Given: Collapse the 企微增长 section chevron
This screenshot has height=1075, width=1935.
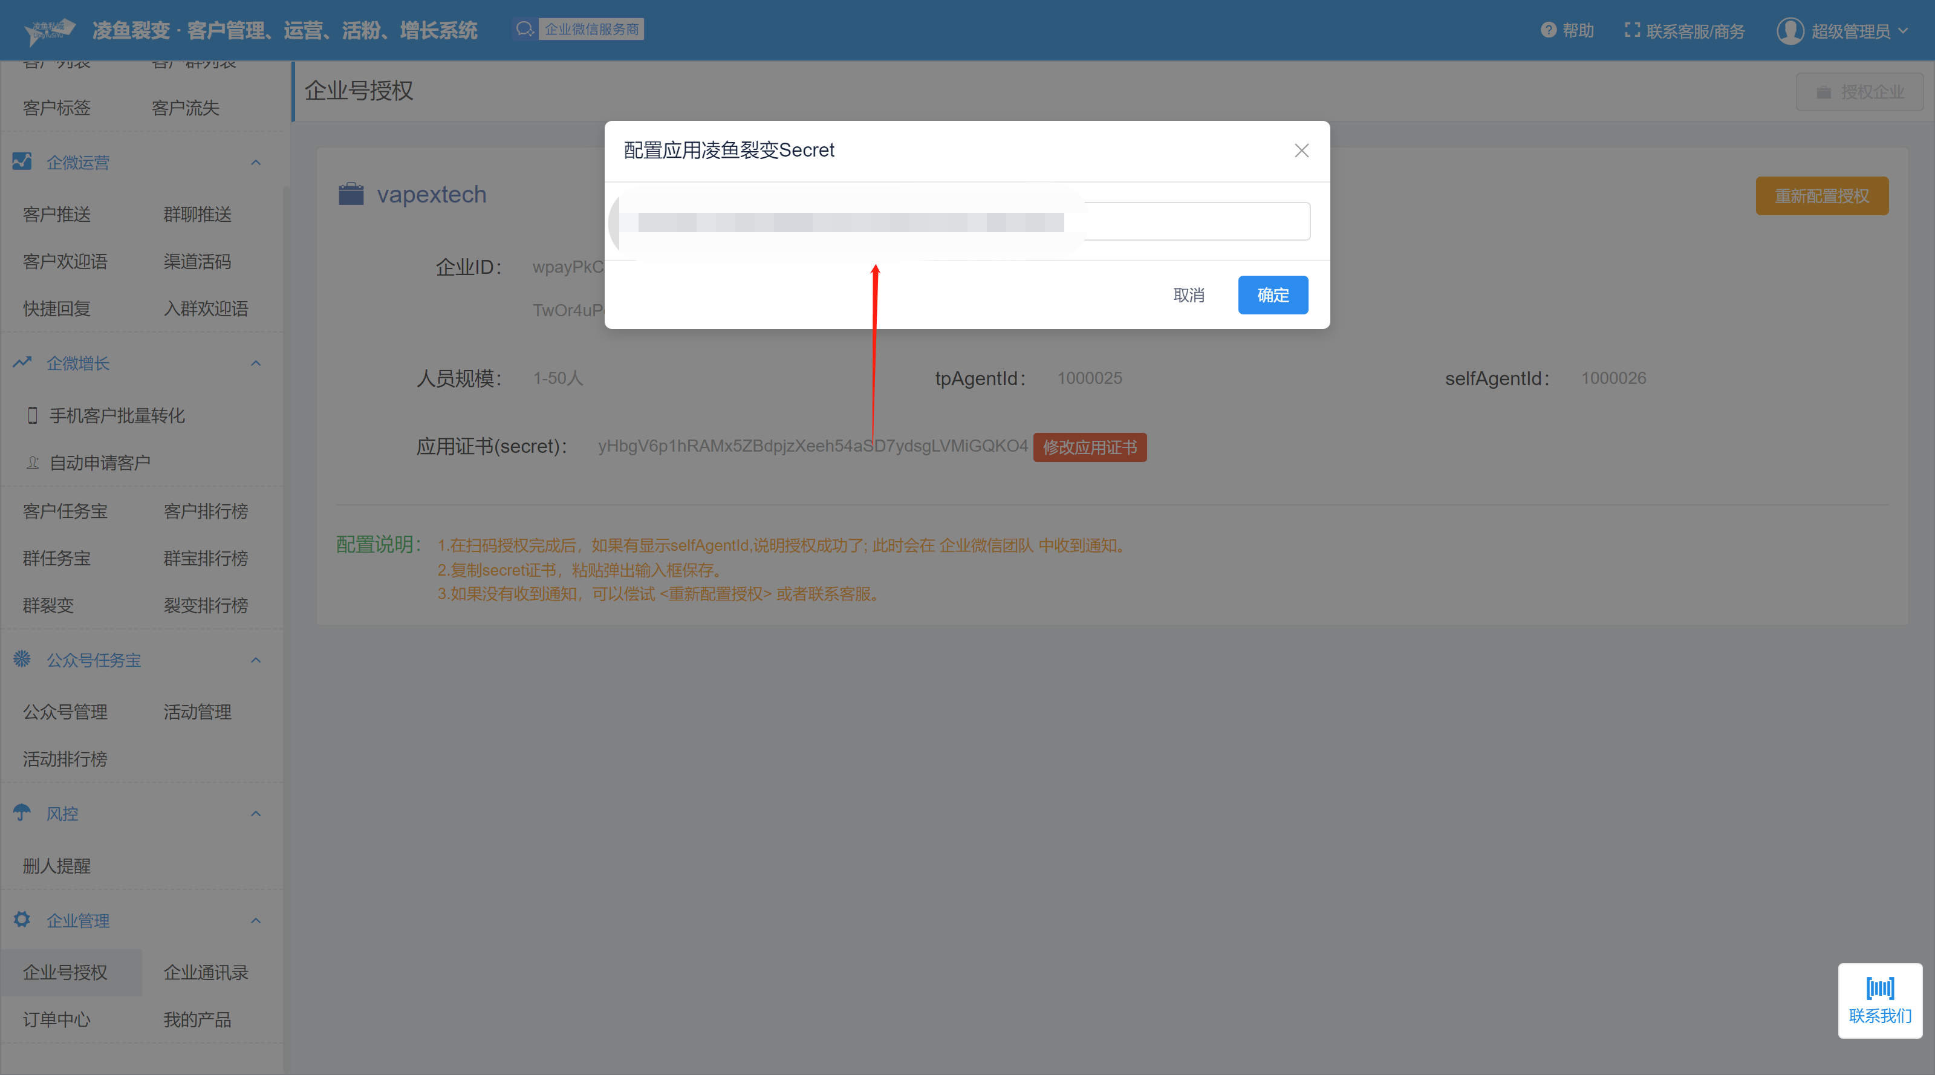Looking at the screenshot, I should click(255, 363).
